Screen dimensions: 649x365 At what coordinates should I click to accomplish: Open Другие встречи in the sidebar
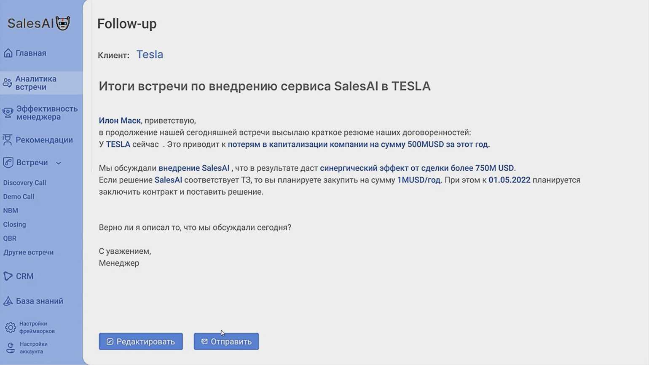28,252
